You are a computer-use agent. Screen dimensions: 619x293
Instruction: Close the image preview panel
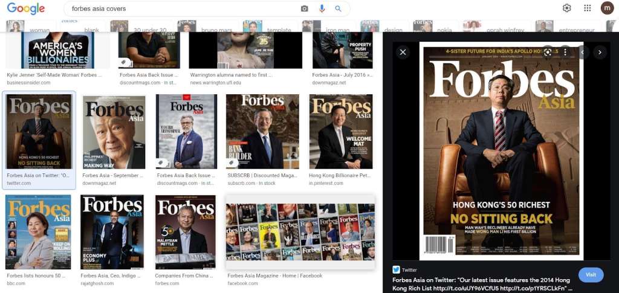[x=403, y=53]
